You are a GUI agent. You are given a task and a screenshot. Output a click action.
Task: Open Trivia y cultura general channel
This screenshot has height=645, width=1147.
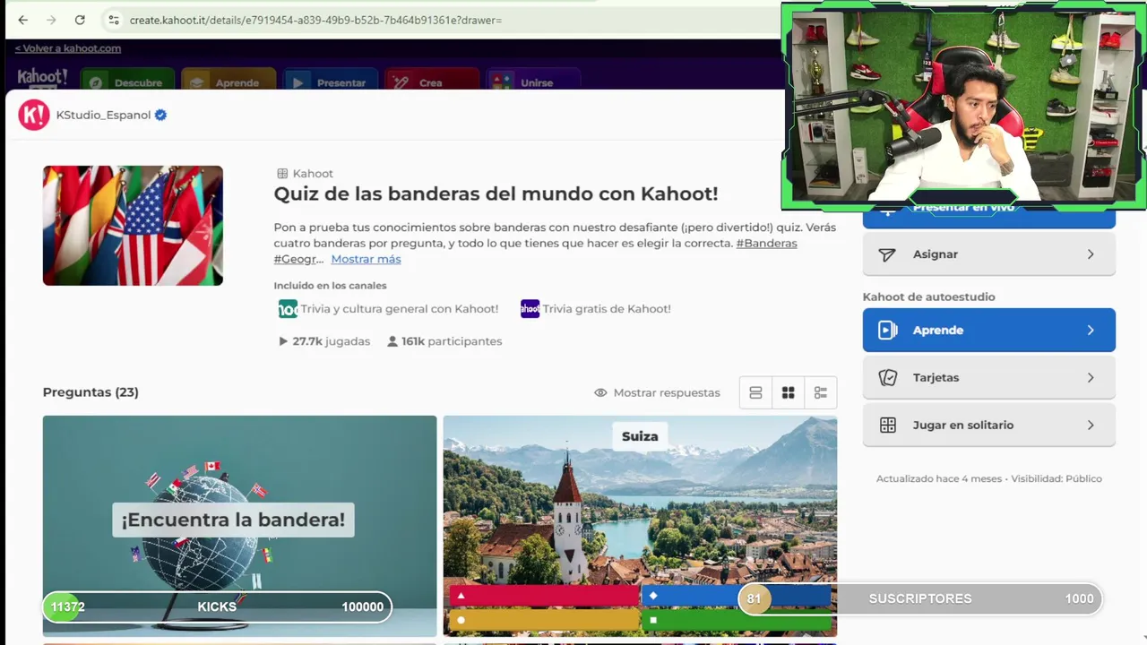click(x=400, y=308)
